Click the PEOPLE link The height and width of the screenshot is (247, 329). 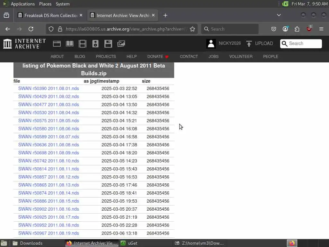click(x=271, y=57)
